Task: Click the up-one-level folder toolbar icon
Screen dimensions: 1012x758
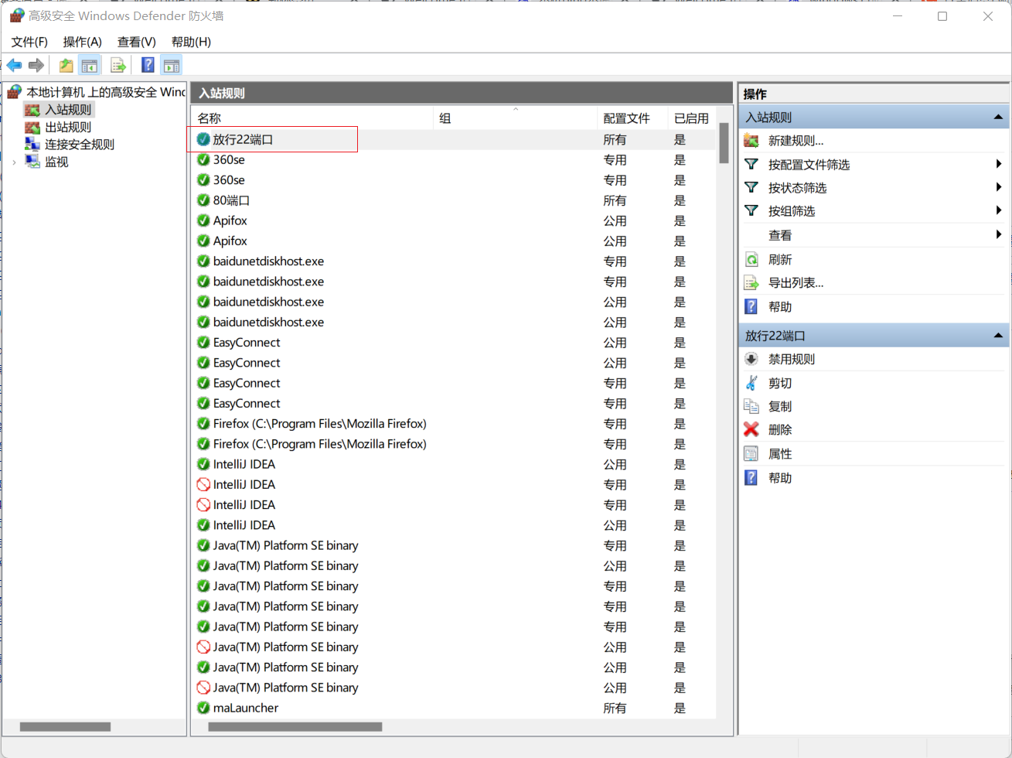Action: (x=66, y=66)
